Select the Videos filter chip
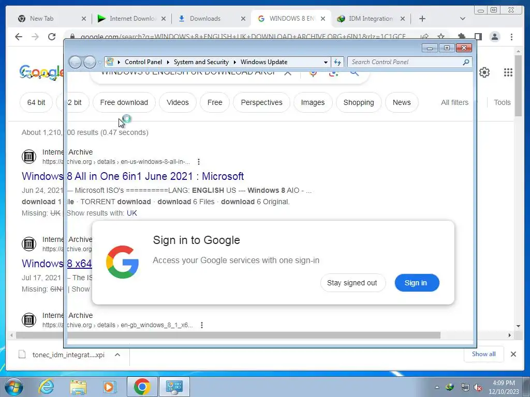Viewport: 530px width, 397px height. tap(178, 102)
